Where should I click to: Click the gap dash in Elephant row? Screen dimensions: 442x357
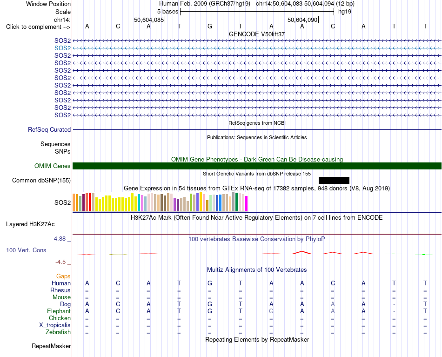tap(394, 311)
